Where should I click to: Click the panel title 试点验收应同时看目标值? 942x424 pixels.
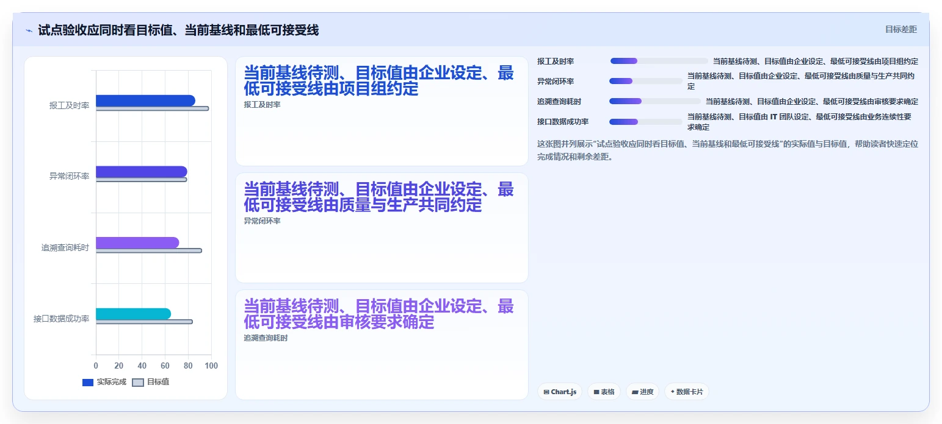coord(178,30)
